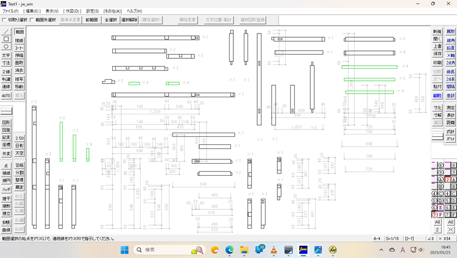Select the rectangle (□) drawing tool
Viewport: 457px width, 258px height.
6,39
